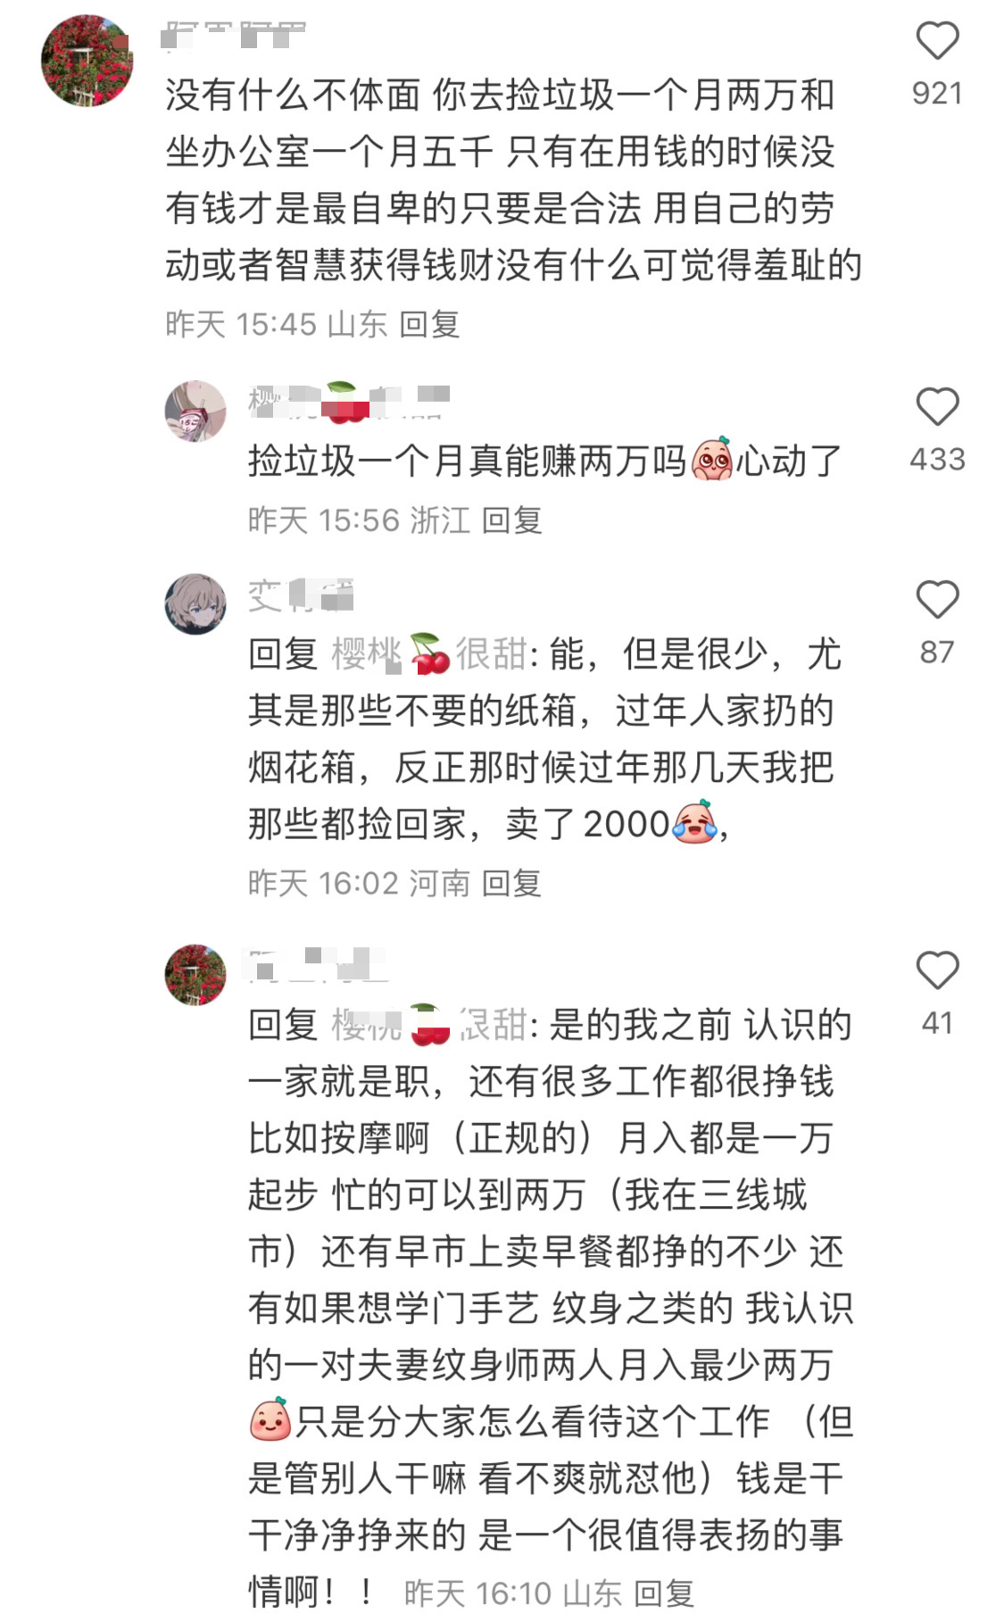Open the top commenter's rose avatar
The width and height of the screenshot is (1004, 1622).
tap(87, 60)
